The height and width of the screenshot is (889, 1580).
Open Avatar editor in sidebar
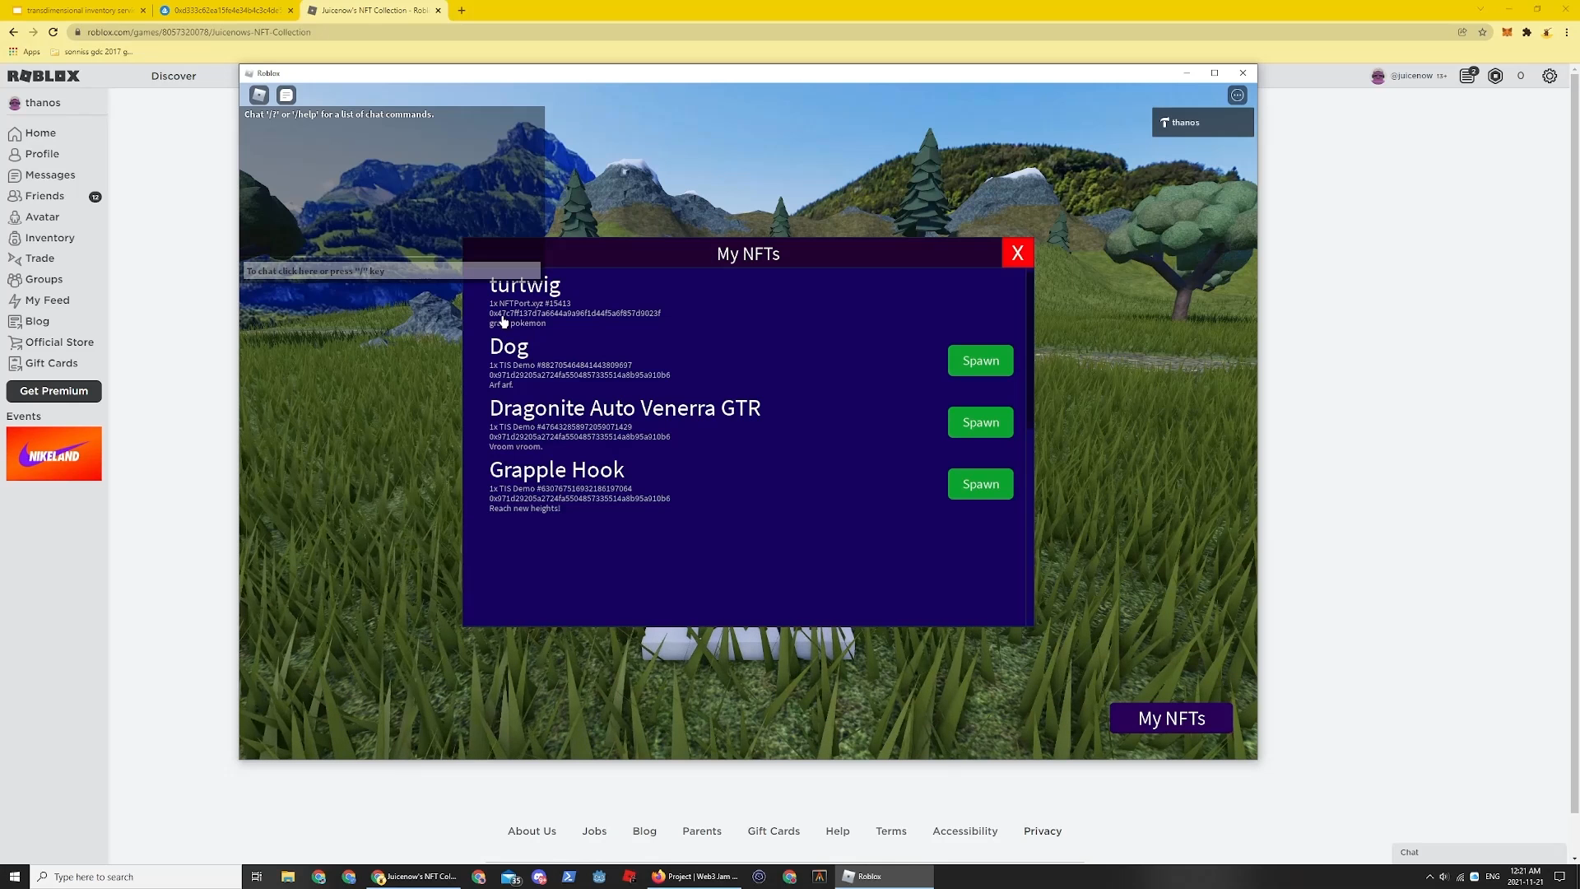click(34, 216)
